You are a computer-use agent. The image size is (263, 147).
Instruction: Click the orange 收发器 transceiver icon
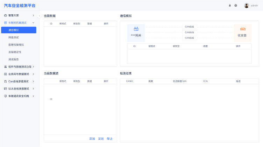click(243, 29)
